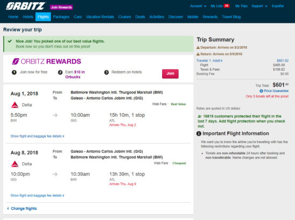Screen dimensions: 295x220
Task: Expand flight and baggage details for Aug 1
Action: tap(37, 136)
